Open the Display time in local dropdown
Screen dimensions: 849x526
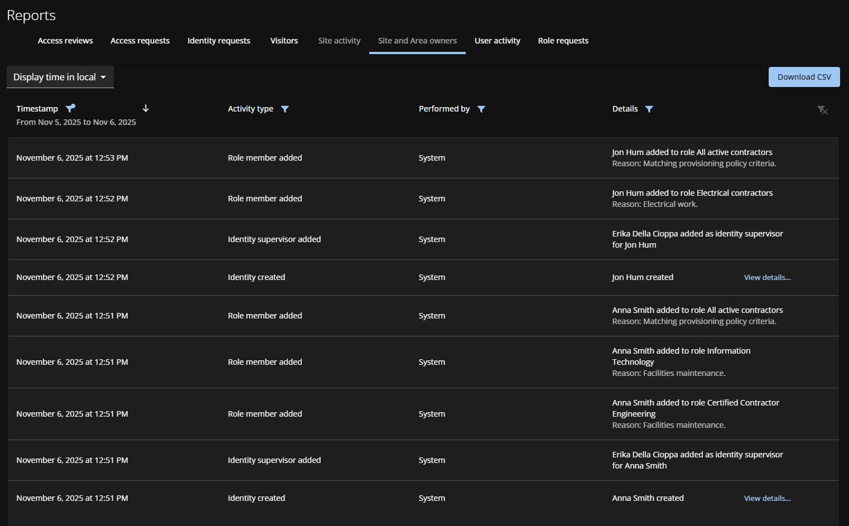(x=60, y=77)
